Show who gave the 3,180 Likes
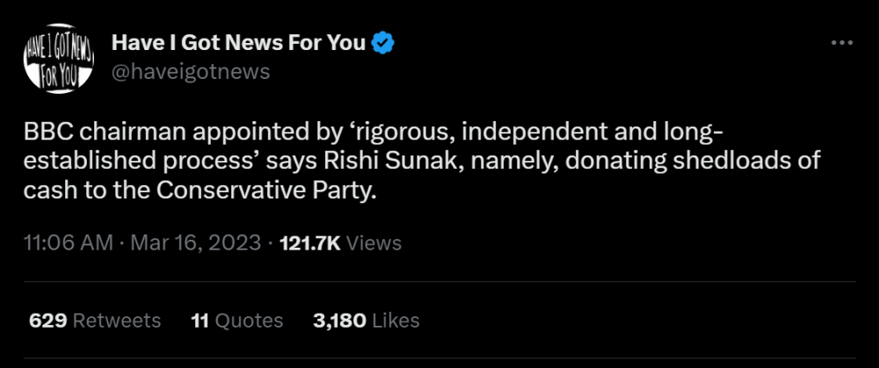 click(339, 321)
